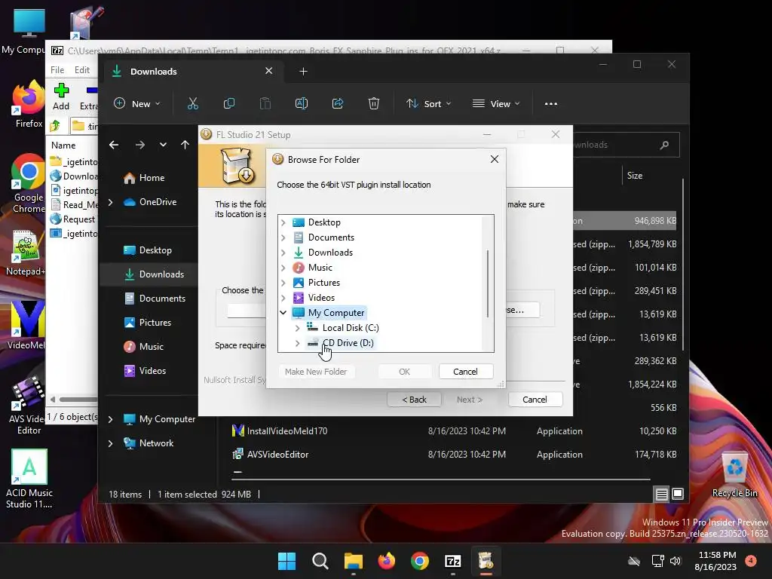Open the New dropdown in Explorer
Image resolution: width=772 pixels, height=579 pixels.
point(137,103)
